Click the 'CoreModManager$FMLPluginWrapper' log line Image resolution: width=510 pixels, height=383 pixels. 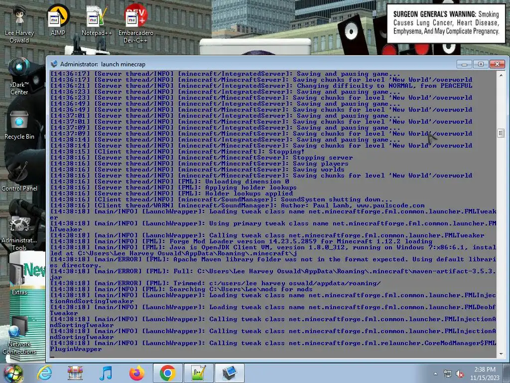click(273, 346)
